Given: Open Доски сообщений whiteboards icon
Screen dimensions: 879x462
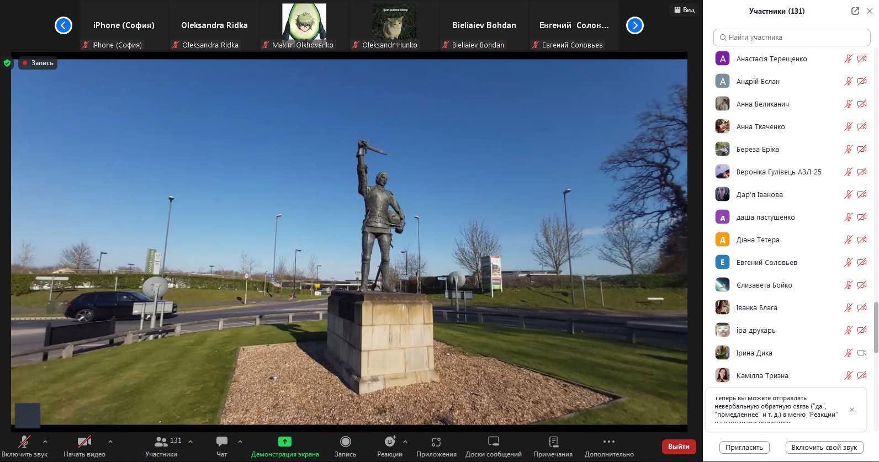Looking at the screenshot, I should click(x=493, y=442).
